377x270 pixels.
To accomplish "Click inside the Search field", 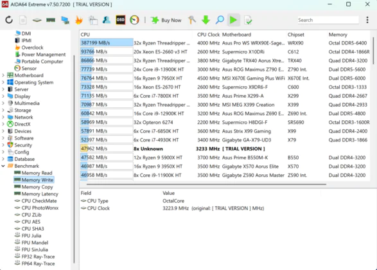I will pyautogui.click(x=328, y=20).
